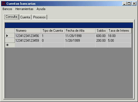Maximize the Cuentas bancarias window
Screen dimensions: 138x102
click(129, 4)
